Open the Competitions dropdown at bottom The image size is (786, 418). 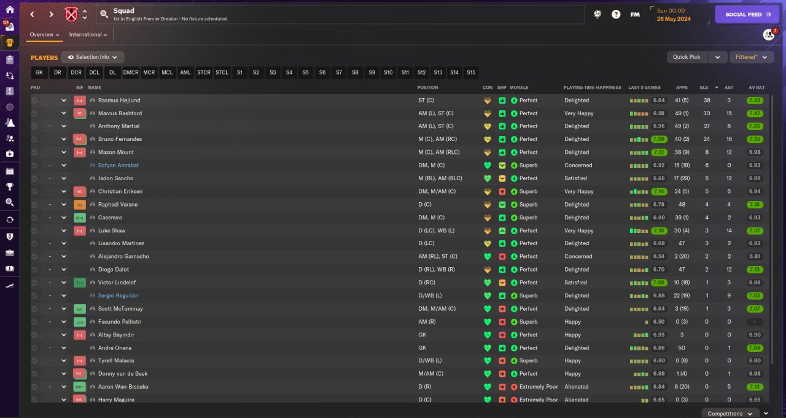[x=730, y=414]
